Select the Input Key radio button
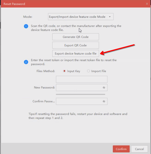This screenshot has width=151, height=154. [x=64, y=71]
